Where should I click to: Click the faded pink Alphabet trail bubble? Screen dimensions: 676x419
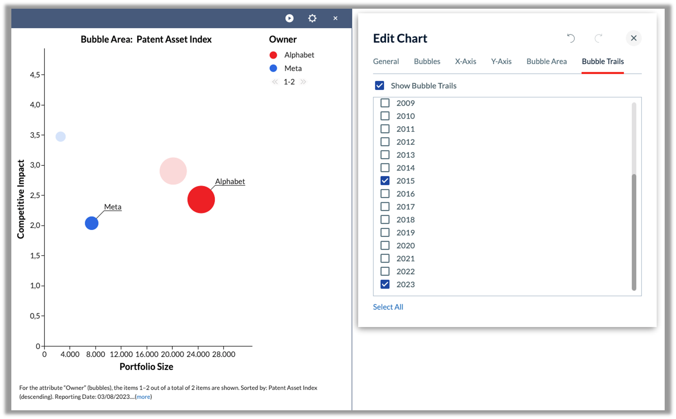tap(173, 171)
